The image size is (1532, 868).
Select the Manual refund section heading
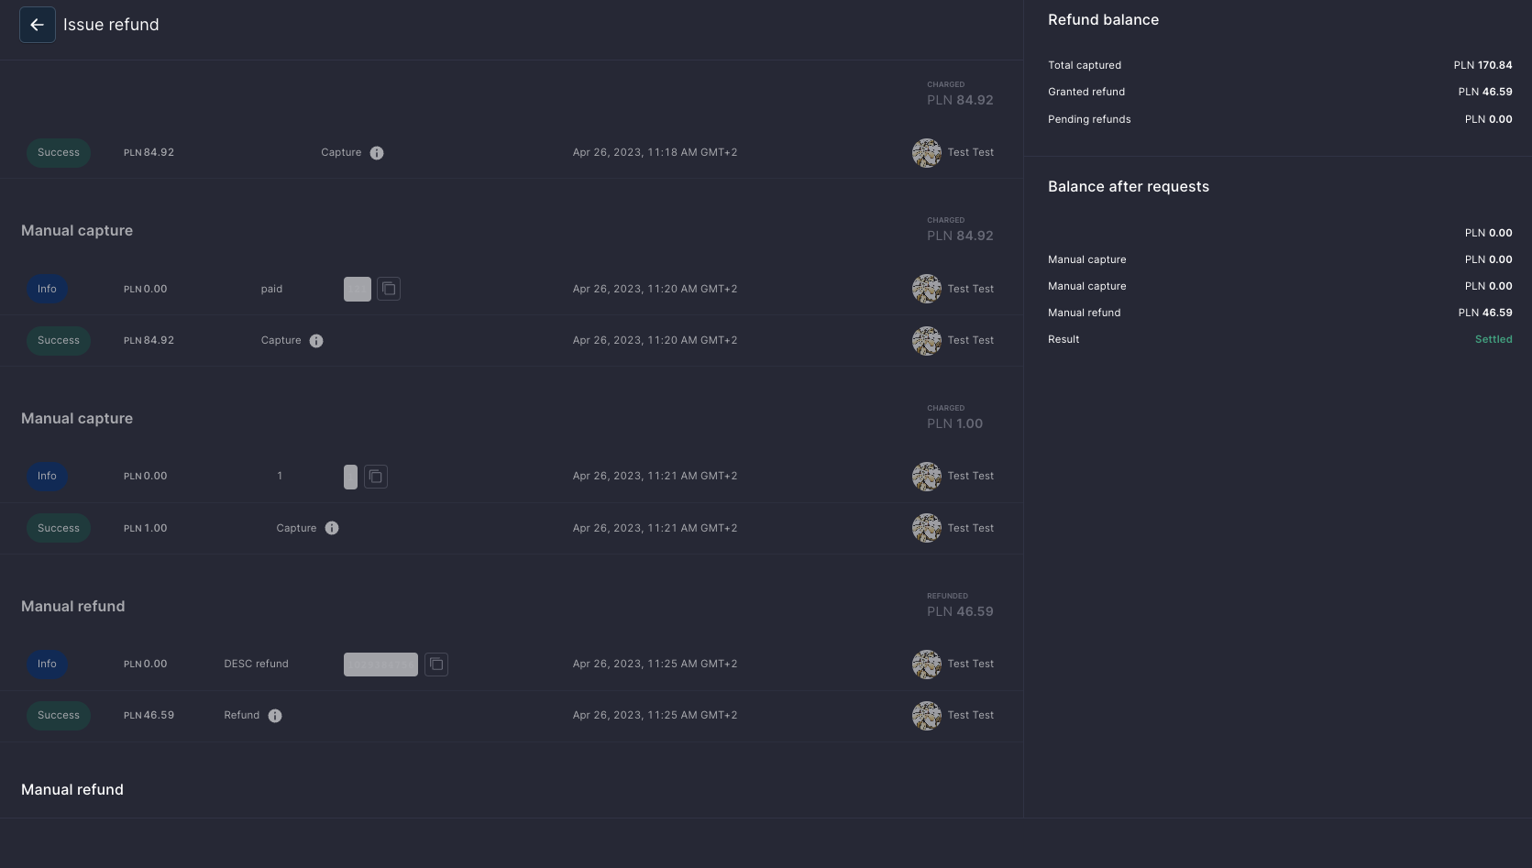pos(72,606)
